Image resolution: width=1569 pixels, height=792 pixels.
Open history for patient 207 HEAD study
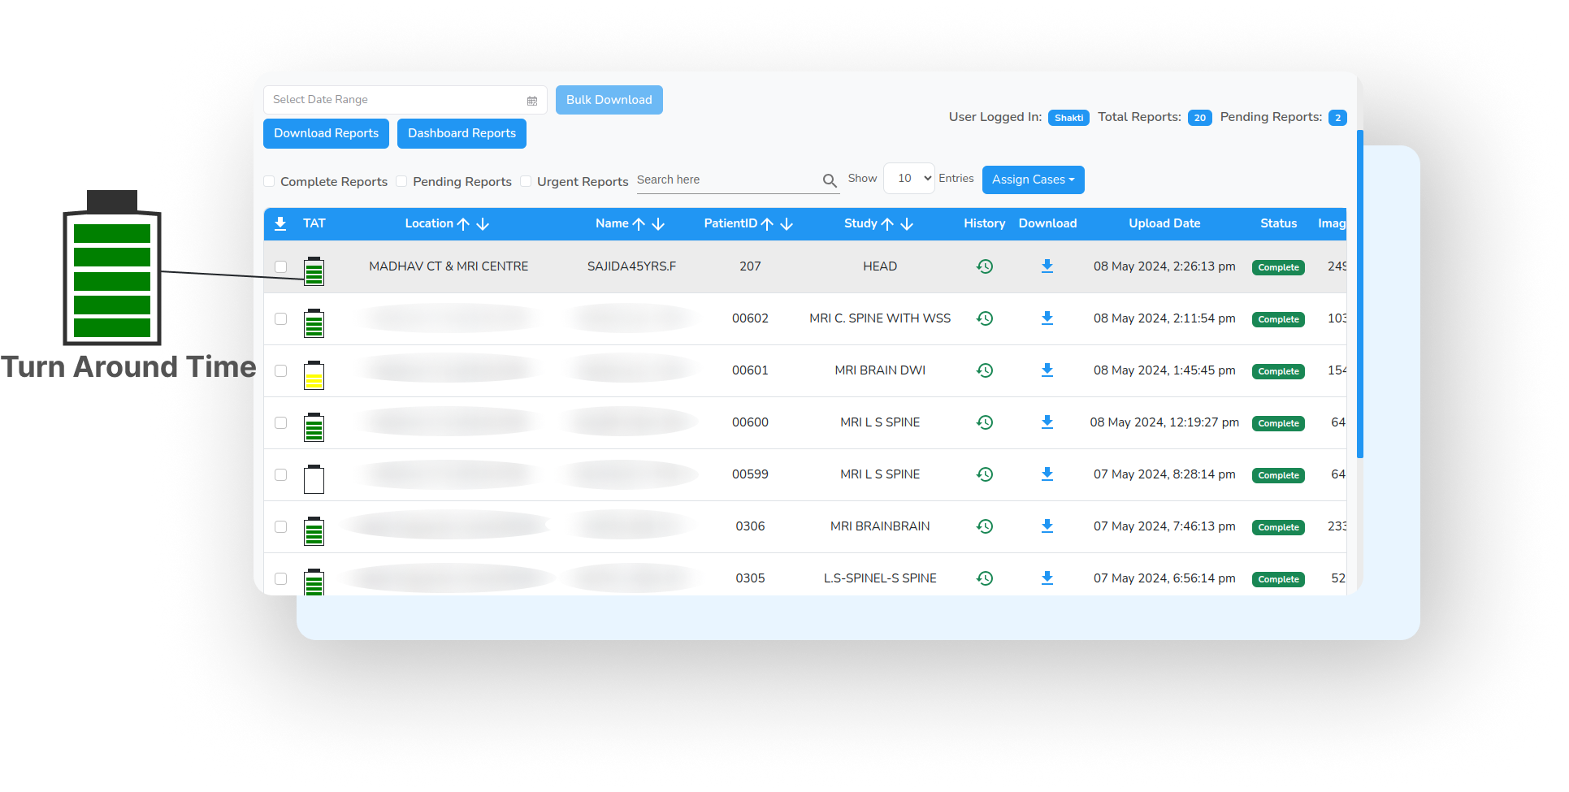point(984,266)
